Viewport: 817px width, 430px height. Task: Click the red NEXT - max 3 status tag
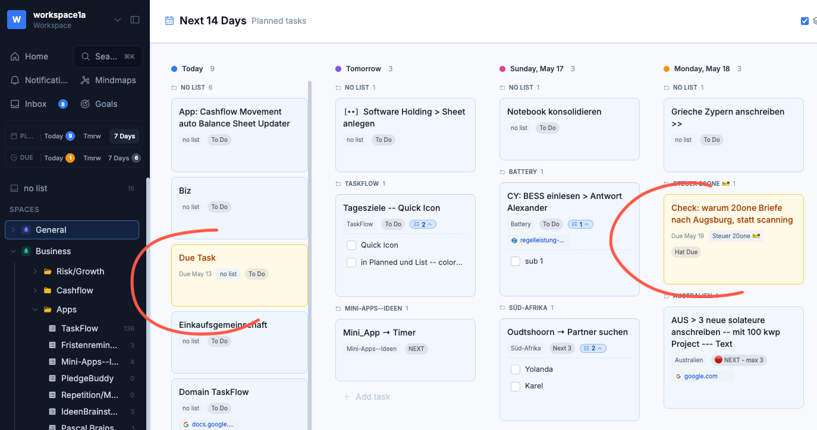pos(739,360)
